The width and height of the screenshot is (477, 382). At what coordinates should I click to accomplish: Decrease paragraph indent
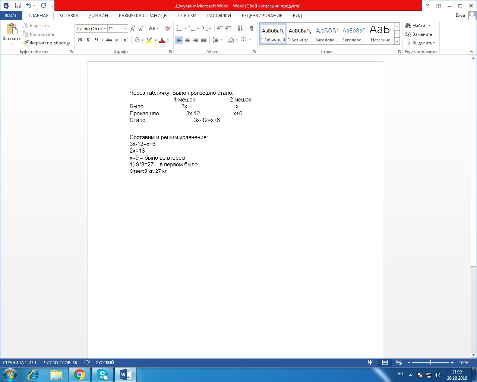(220, 28)
